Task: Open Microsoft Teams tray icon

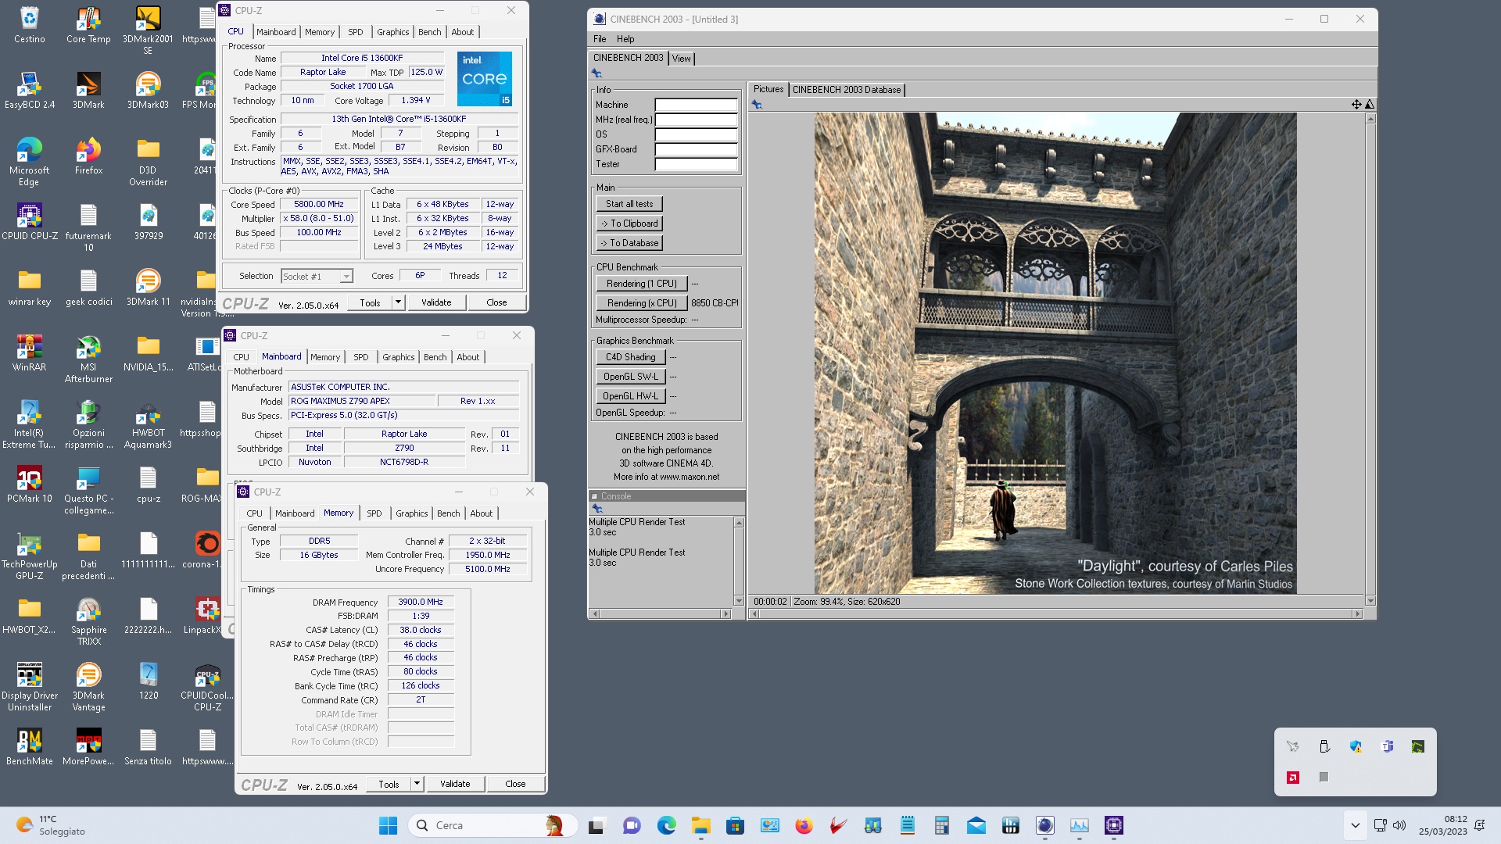Action: [1388, 746]
